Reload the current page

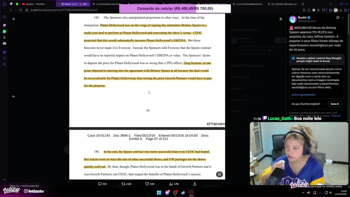click(21, 10)
